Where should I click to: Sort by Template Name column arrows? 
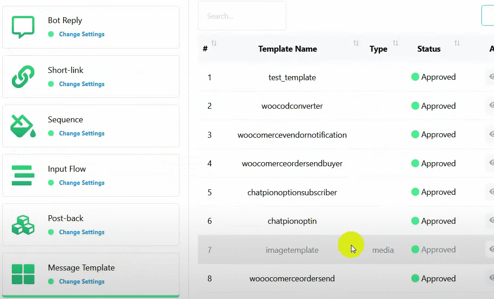tap(356, 43)
